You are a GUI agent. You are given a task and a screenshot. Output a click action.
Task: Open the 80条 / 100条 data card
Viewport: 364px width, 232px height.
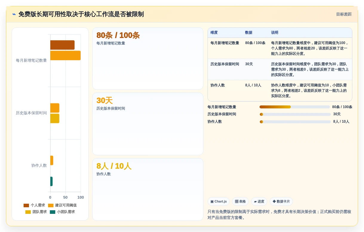[x=148, y=59]
